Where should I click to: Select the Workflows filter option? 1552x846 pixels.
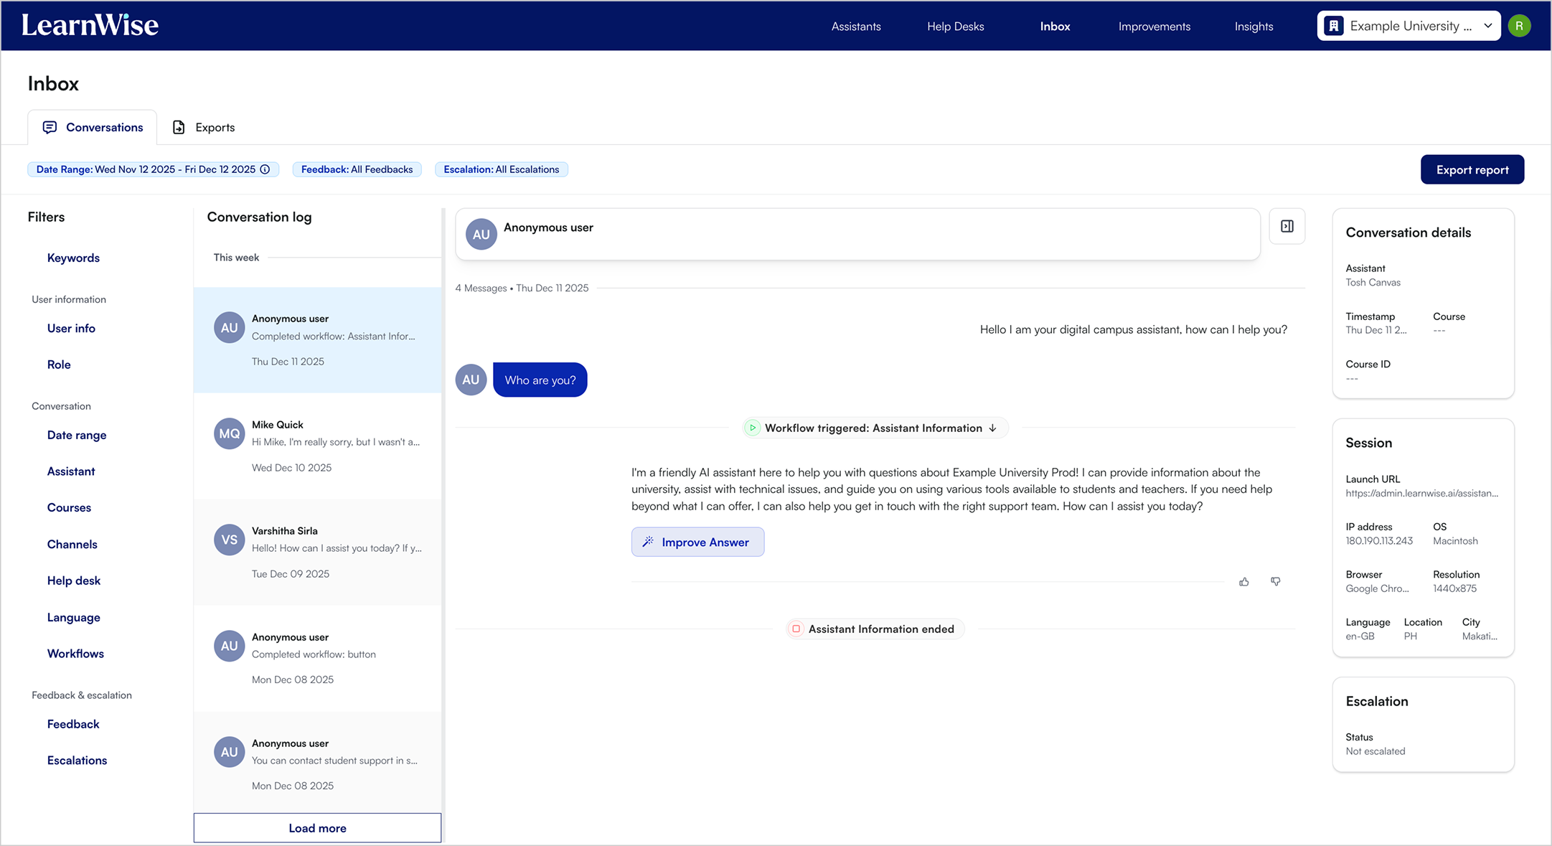[x=75, y=654]
